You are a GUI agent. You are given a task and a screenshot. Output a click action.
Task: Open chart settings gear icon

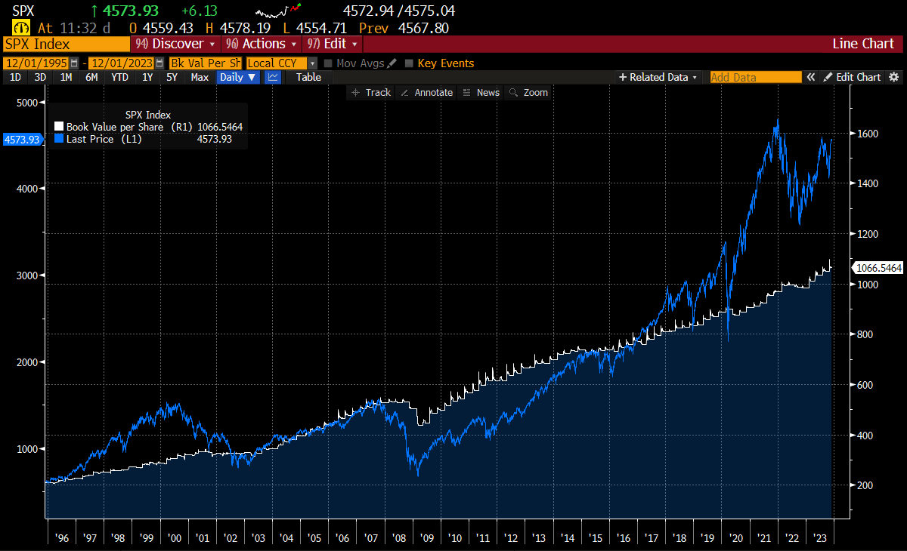[893, 77]
